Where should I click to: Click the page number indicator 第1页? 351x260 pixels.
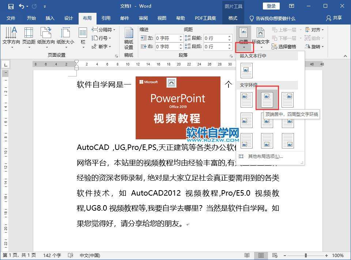tap(19, 255)
